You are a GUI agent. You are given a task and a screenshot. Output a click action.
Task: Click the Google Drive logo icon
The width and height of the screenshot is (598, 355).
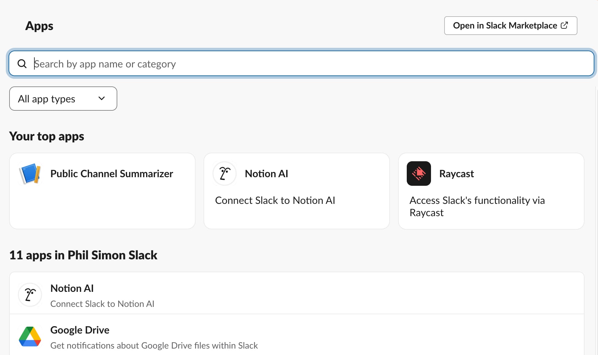pyautogui.click(x=30, y=337)
